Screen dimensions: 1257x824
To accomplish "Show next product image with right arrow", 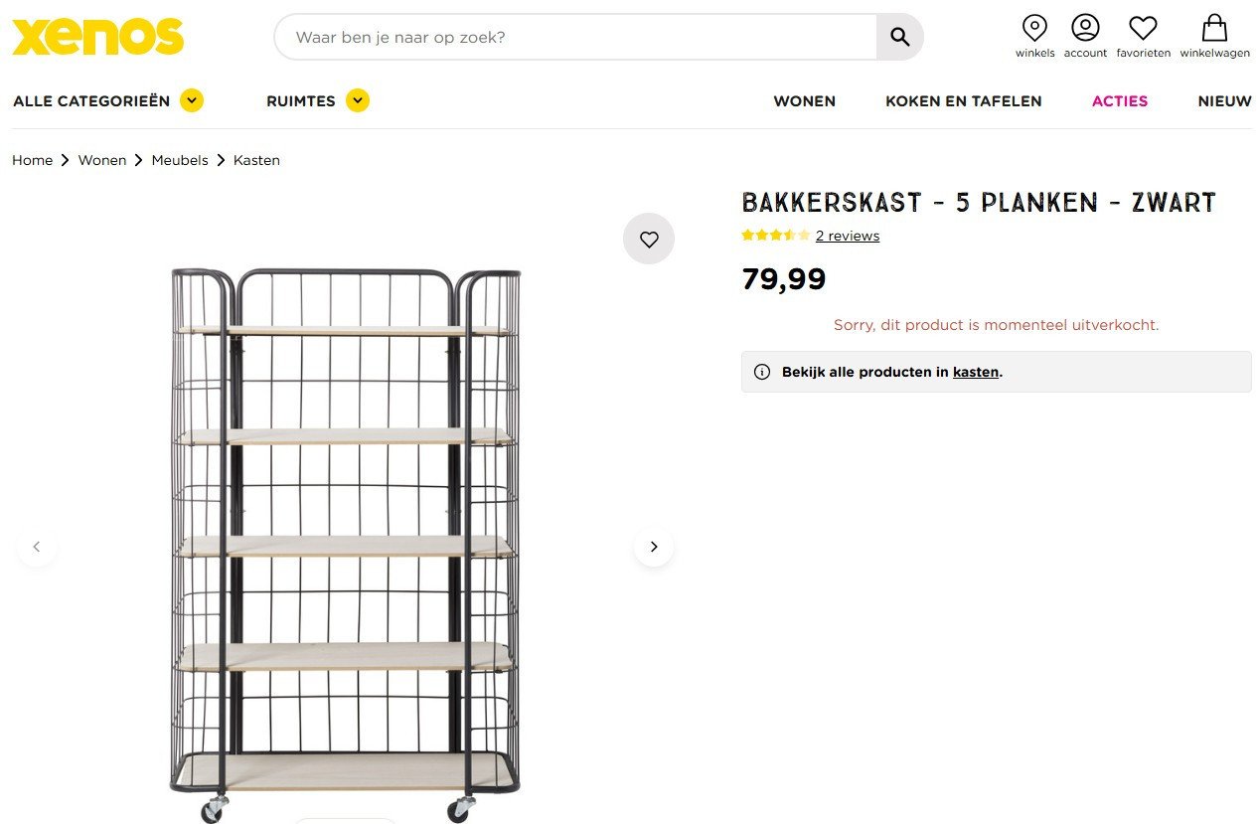I will click(x=653, y=547).
